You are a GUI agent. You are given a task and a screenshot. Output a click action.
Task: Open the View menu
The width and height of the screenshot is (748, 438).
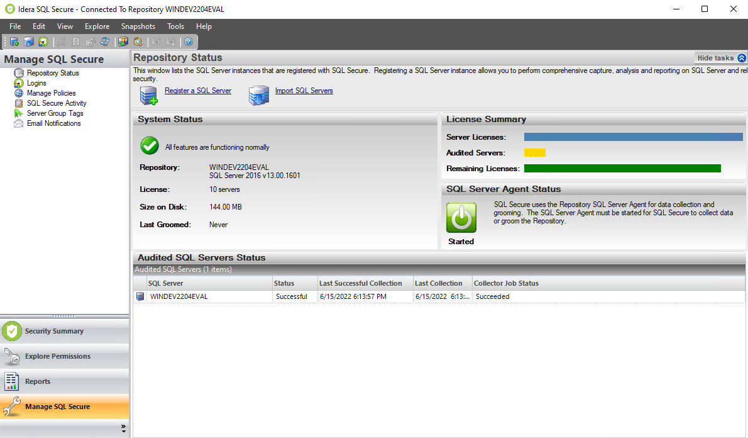click(65, 26)
